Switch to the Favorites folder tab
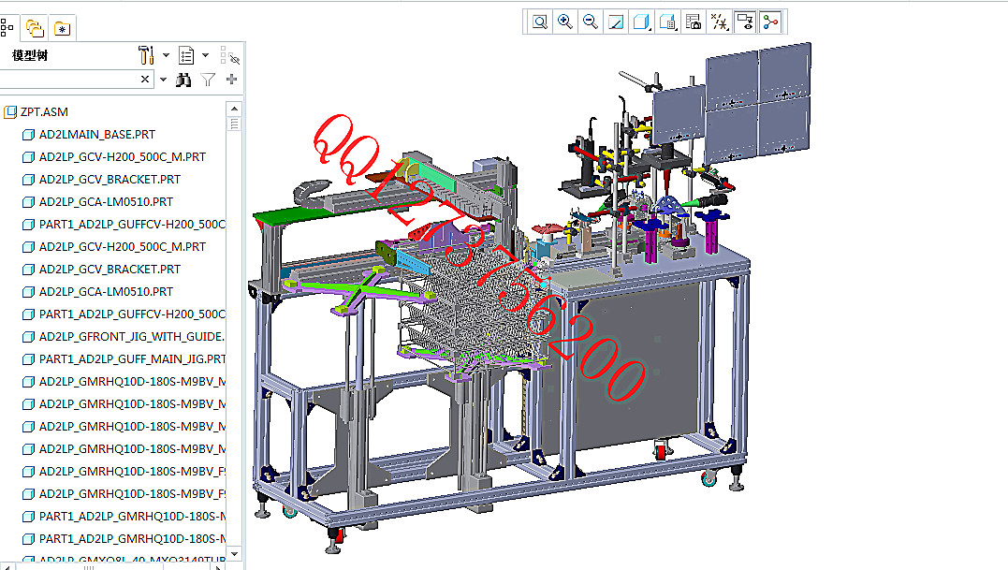This screenshot has height=570, width=1008. click(63, 28)
